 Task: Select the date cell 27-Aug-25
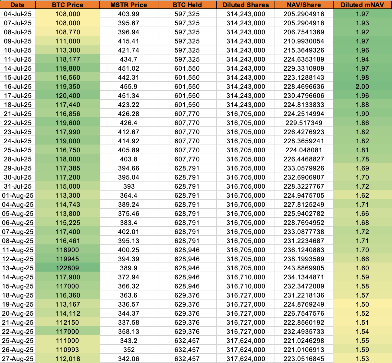coord(17,359)
